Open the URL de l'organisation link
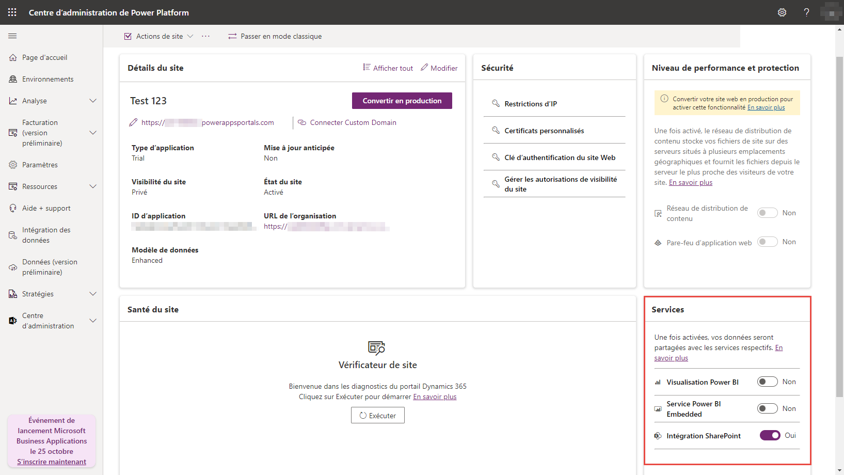 pyautogui.click(x=326, y=226)
